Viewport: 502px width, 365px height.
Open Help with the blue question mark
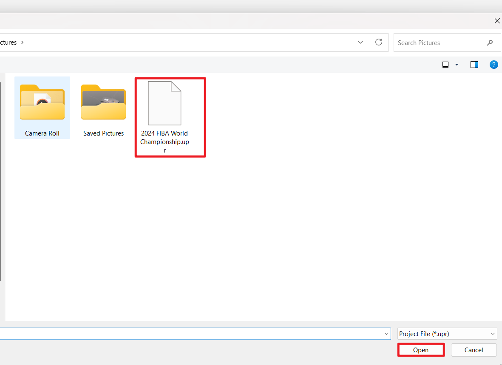click(493, 65)
